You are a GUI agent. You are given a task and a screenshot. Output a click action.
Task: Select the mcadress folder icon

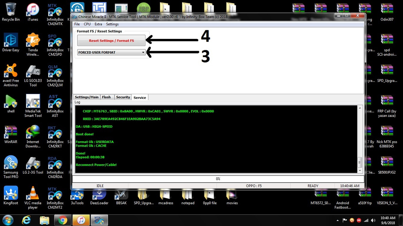[x=166, y=198]
